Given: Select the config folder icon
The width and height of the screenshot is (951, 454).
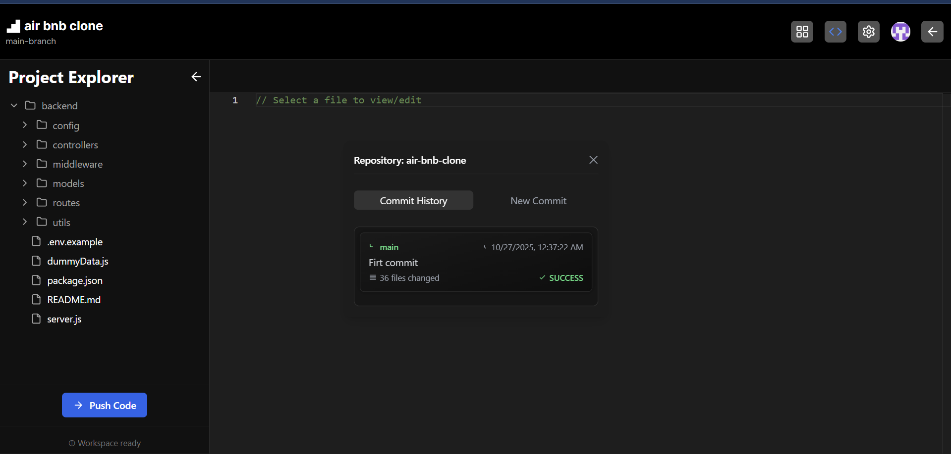Looking at the screenshot, I should click(x=42, y=125).
